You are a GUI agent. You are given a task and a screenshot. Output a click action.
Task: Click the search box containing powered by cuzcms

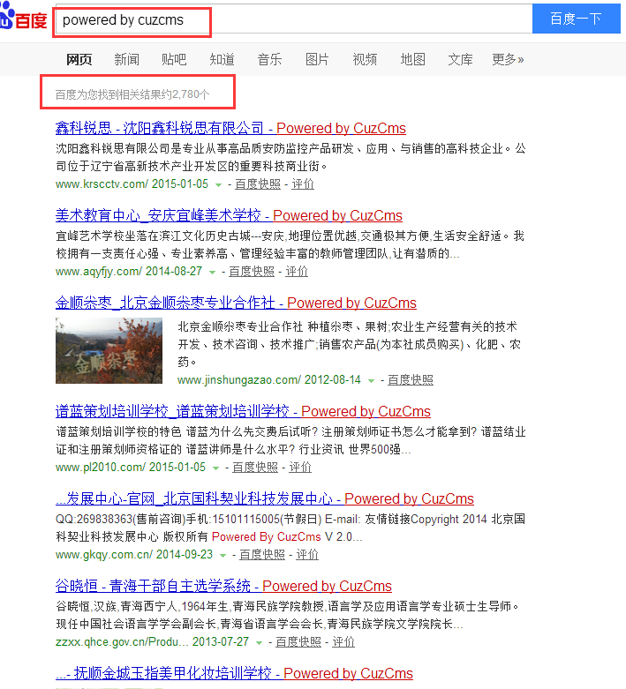click(x=292, y=19)
